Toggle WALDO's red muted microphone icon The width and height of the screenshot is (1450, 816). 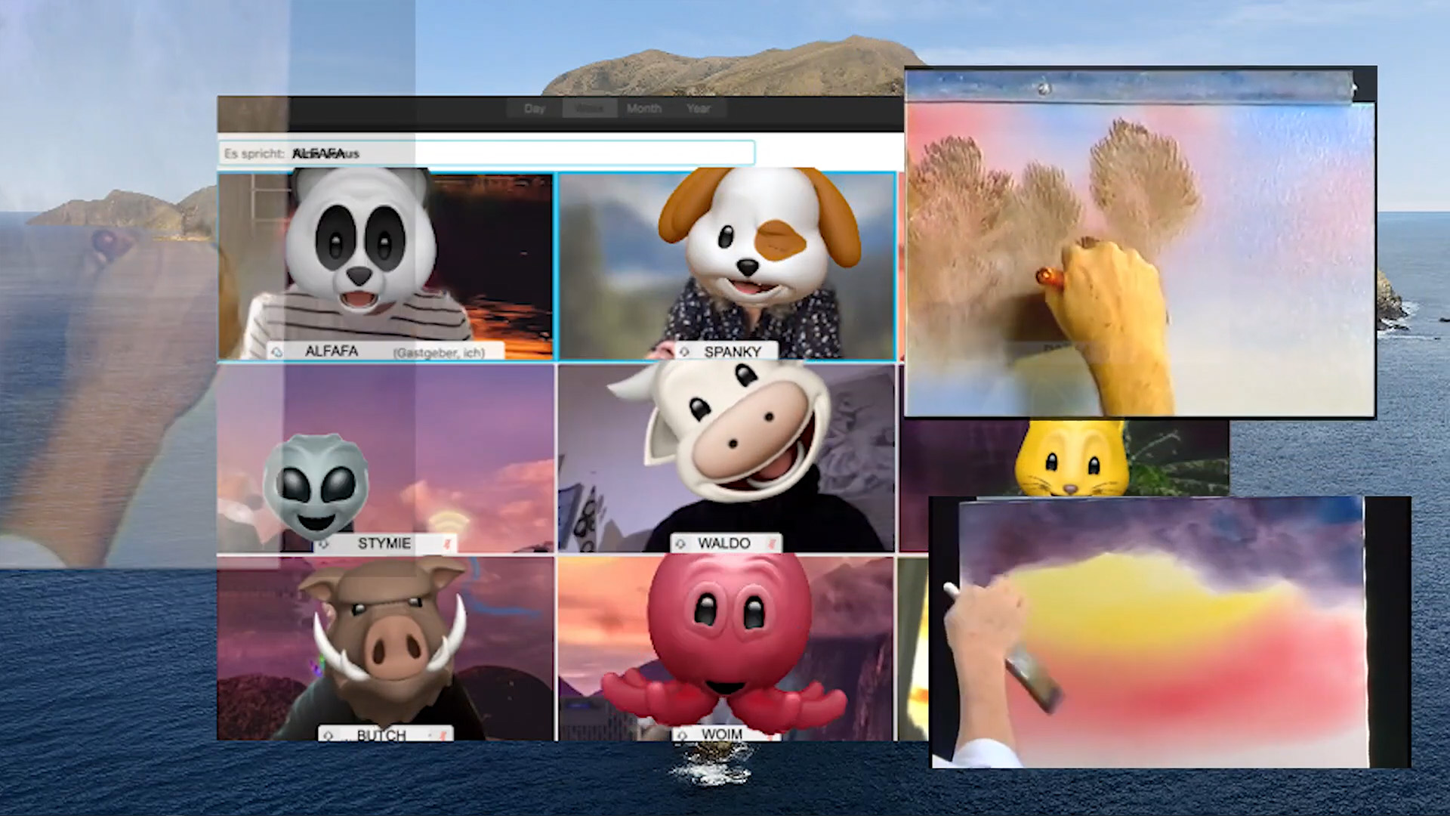point(772,543)
